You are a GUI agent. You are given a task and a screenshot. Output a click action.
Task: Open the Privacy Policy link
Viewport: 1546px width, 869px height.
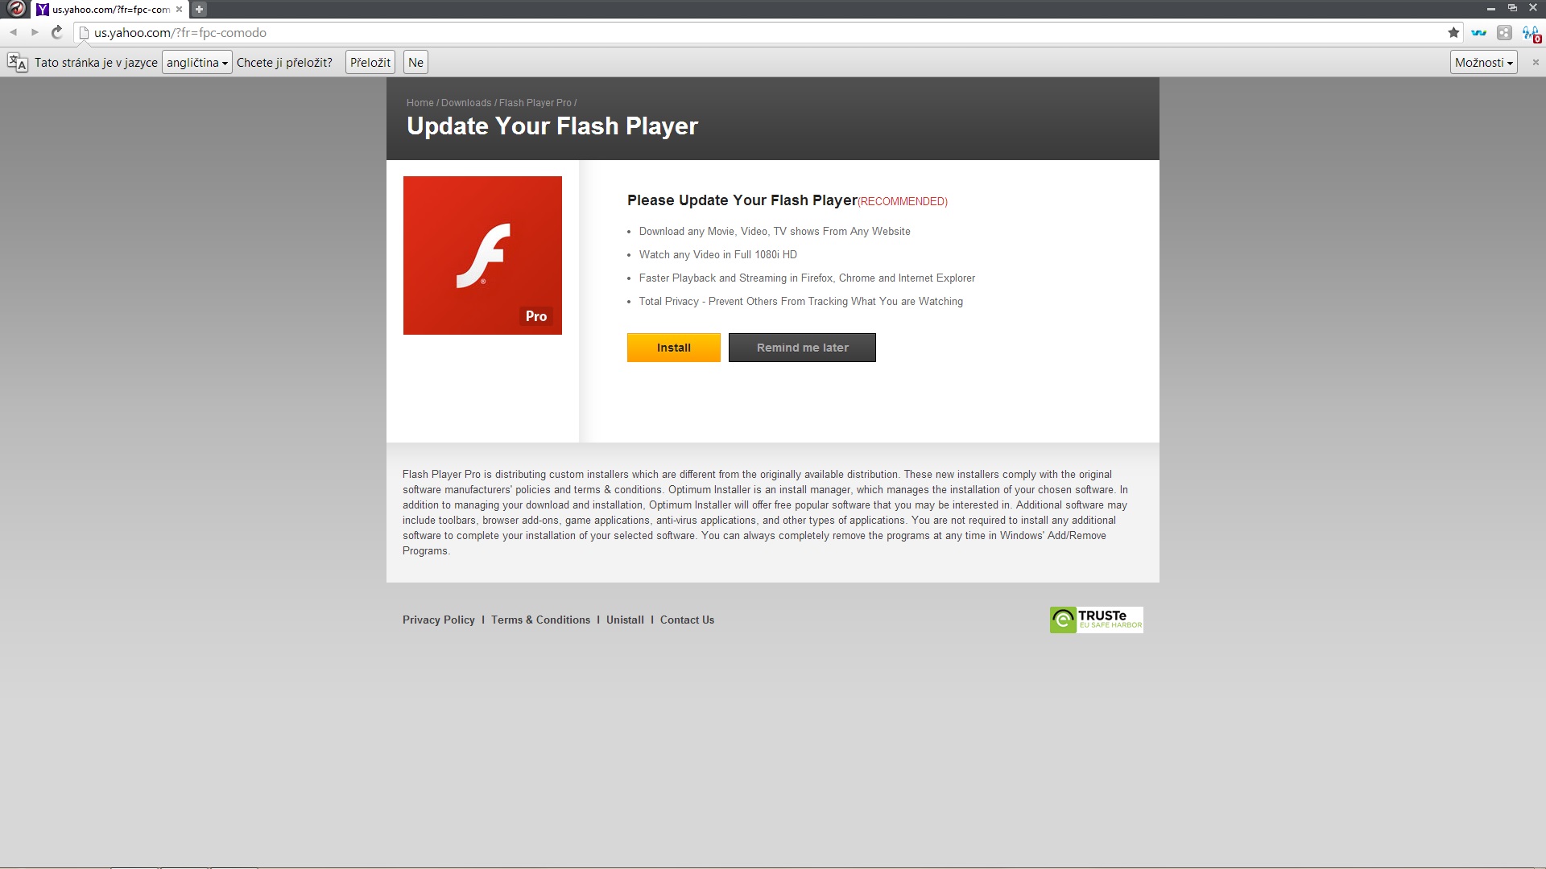pos(439,620)
